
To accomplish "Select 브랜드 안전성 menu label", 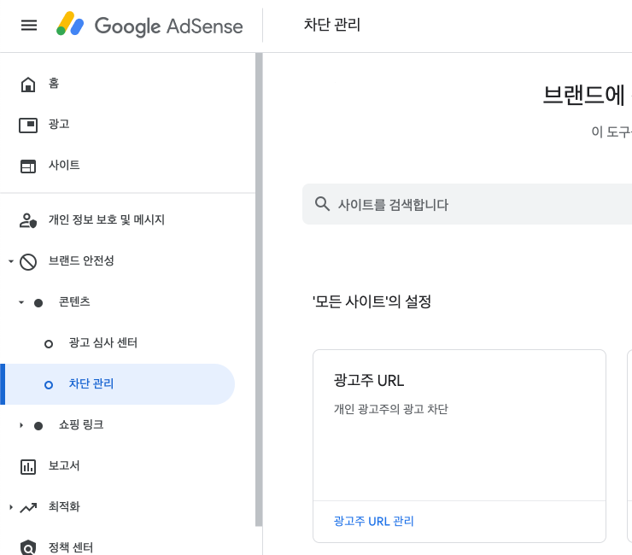I will click(x=81, y=260).
